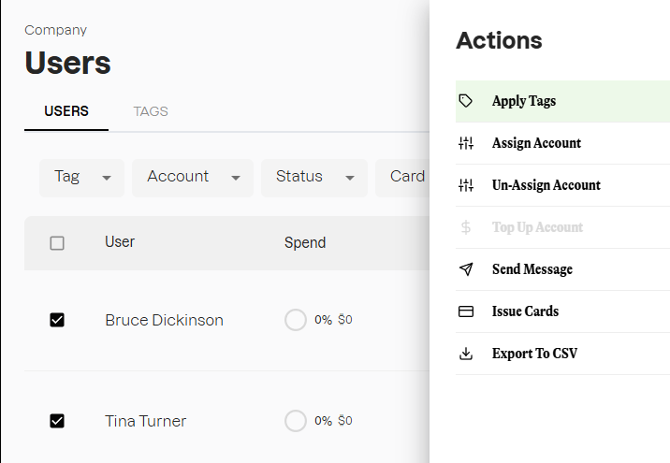Screen dimensions: 670x463
Task: Click Bruce Dickinson's spend progress circle
Action: coord(296,320)
